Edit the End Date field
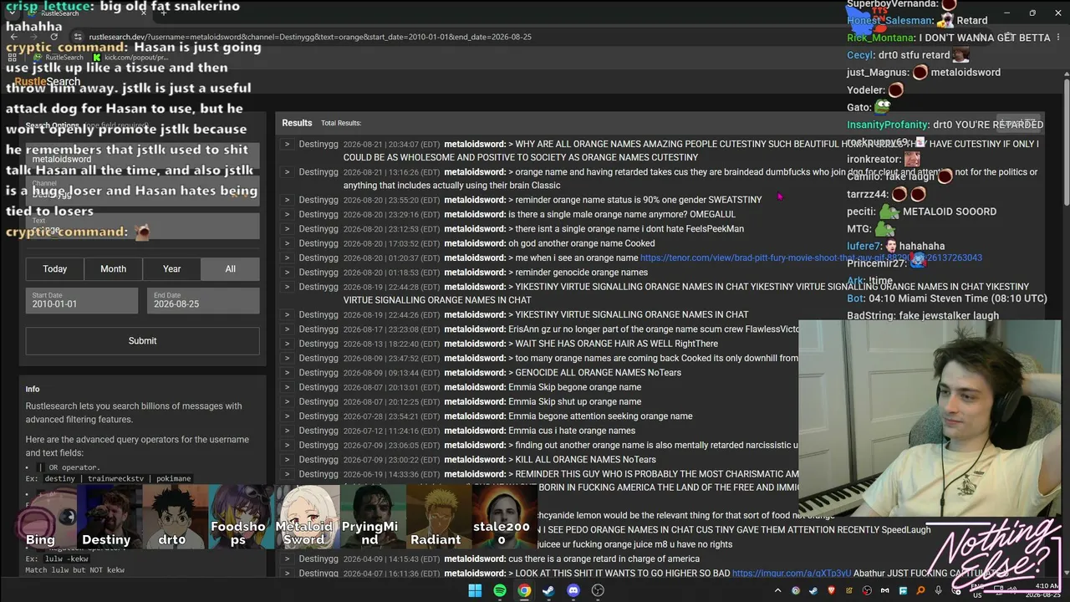Viewport: 1070px width, 602px height. 203,301
